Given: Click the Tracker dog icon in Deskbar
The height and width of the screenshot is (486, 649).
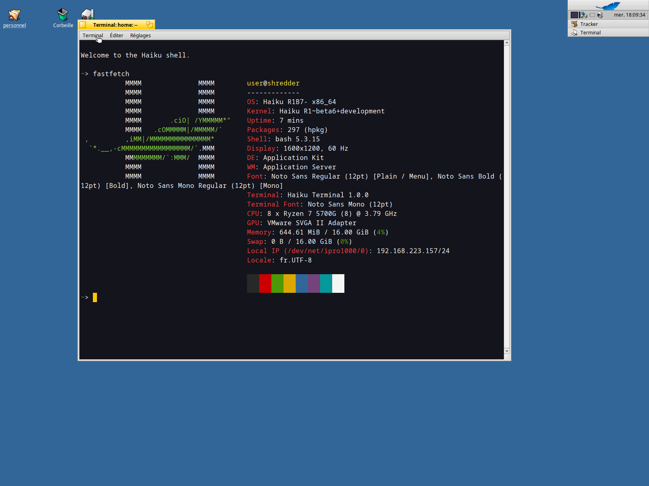Looking at the screenshot, I should tap(574, 24).
